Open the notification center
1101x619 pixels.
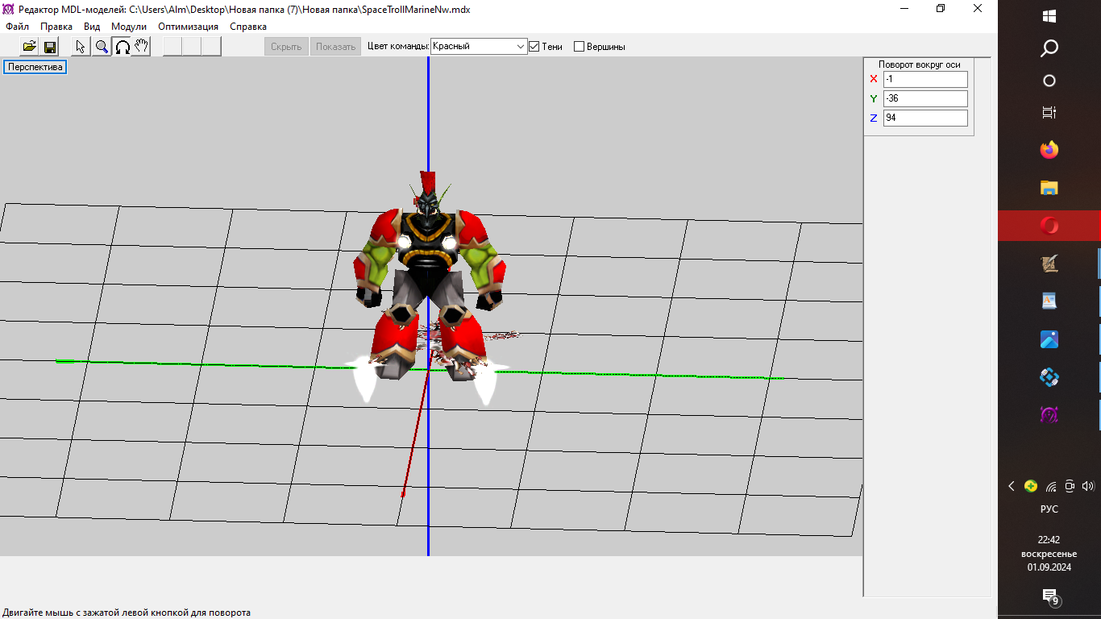1049,596
